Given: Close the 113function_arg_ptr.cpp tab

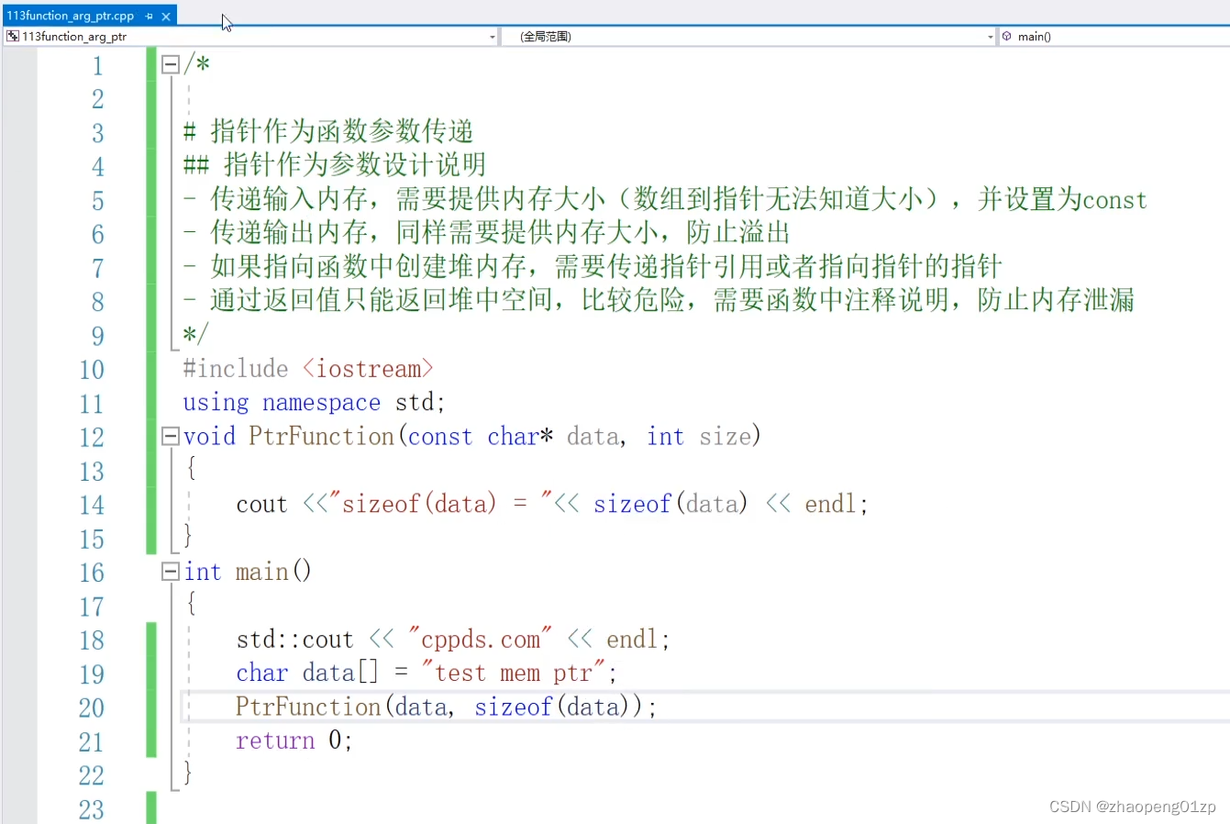Looking at the screenshot, I should (166, 17).
